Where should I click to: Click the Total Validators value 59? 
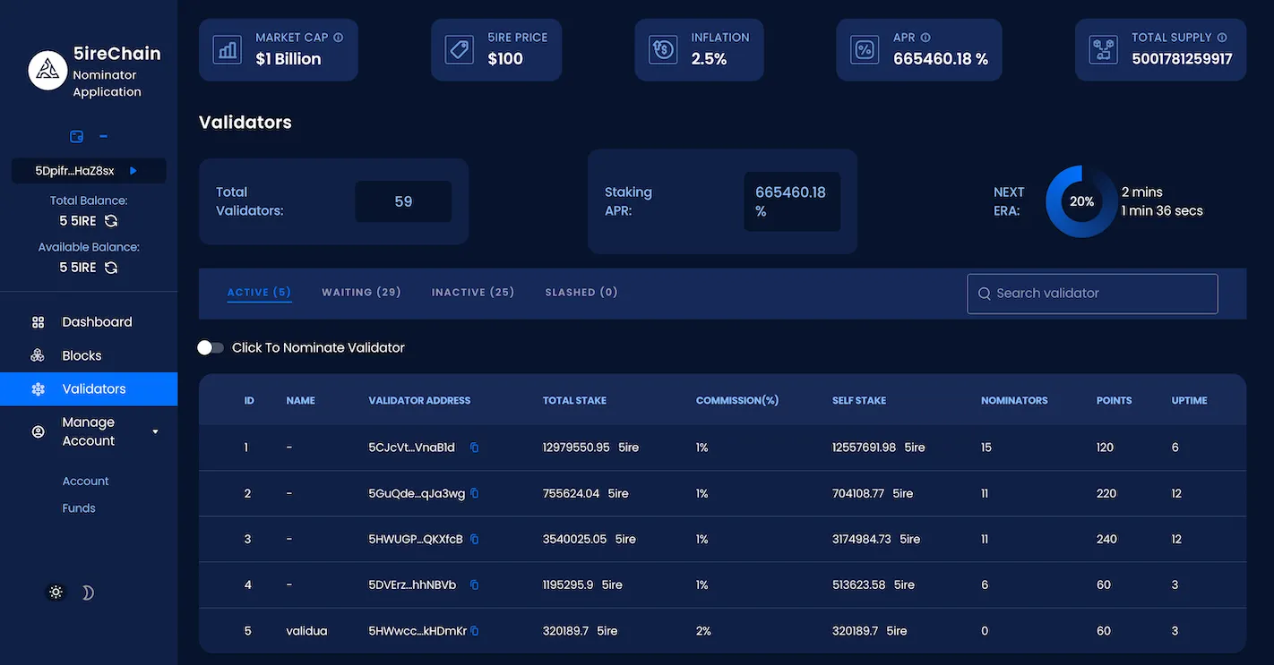click(x=403, y=201)
